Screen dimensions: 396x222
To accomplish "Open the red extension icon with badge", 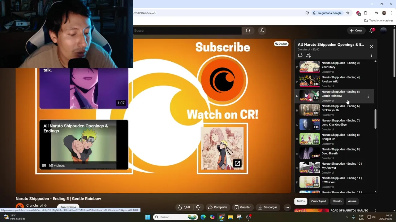I will 358,13.
